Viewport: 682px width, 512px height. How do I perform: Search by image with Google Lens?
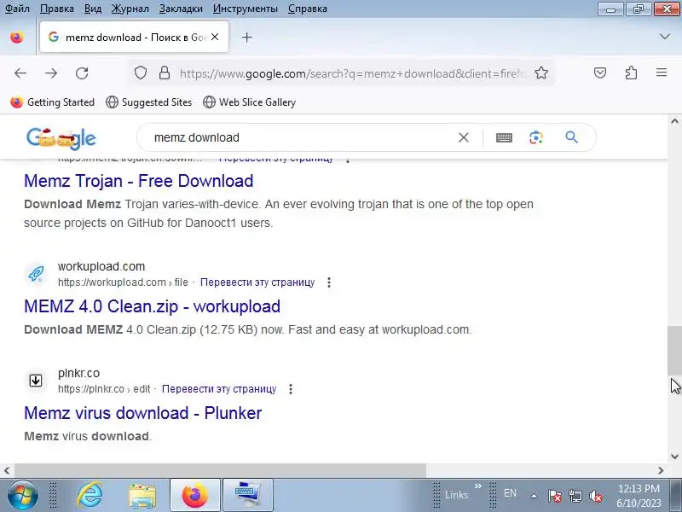536,137
